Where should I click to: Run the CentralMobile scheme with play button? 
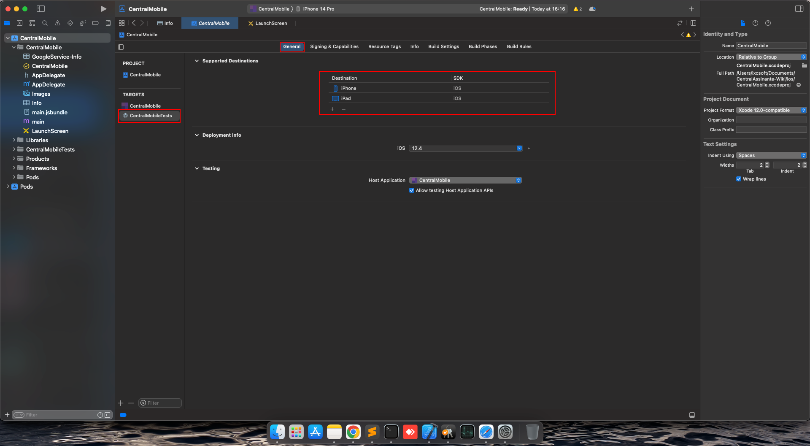pyautogui.click(x=103, y=9)
